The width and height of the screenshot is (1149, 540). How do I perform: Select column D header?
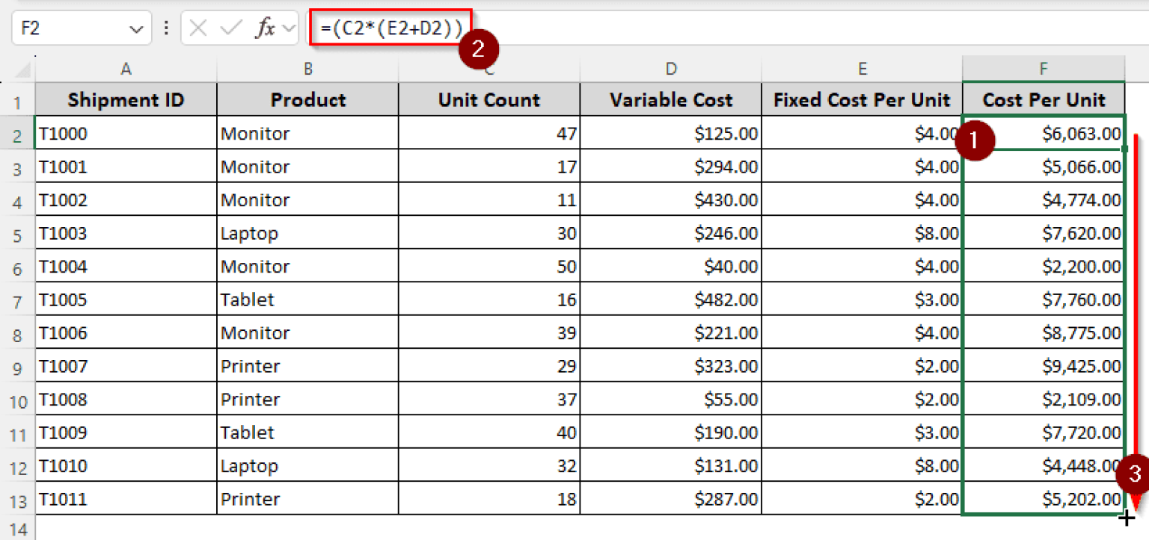(671, 69)
